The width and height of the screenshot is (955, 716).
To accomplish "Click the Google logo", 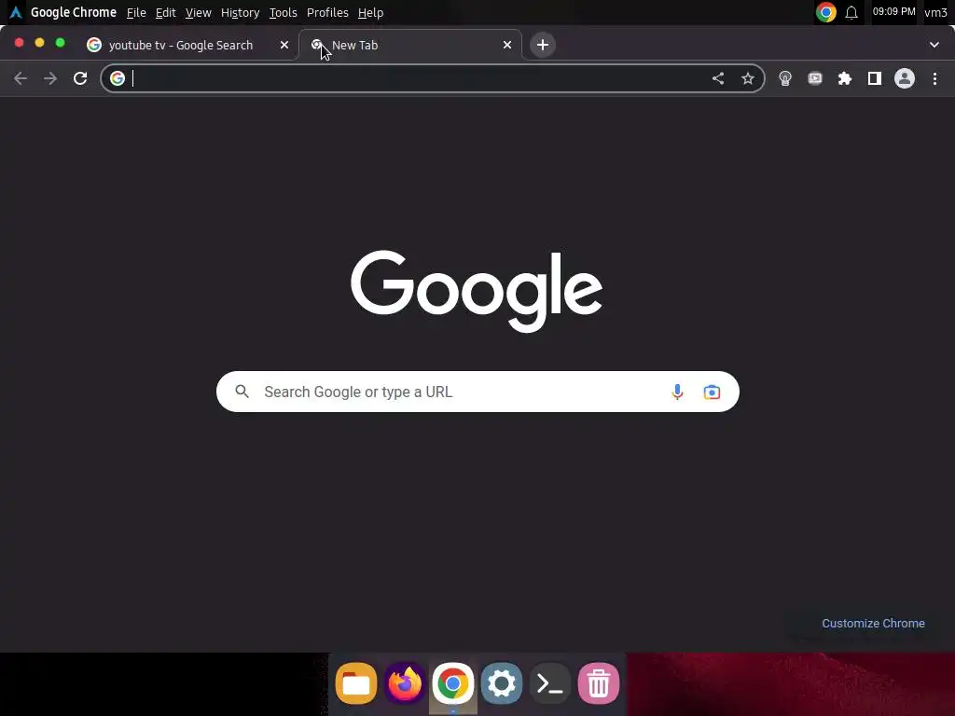I will click(477, 291).
